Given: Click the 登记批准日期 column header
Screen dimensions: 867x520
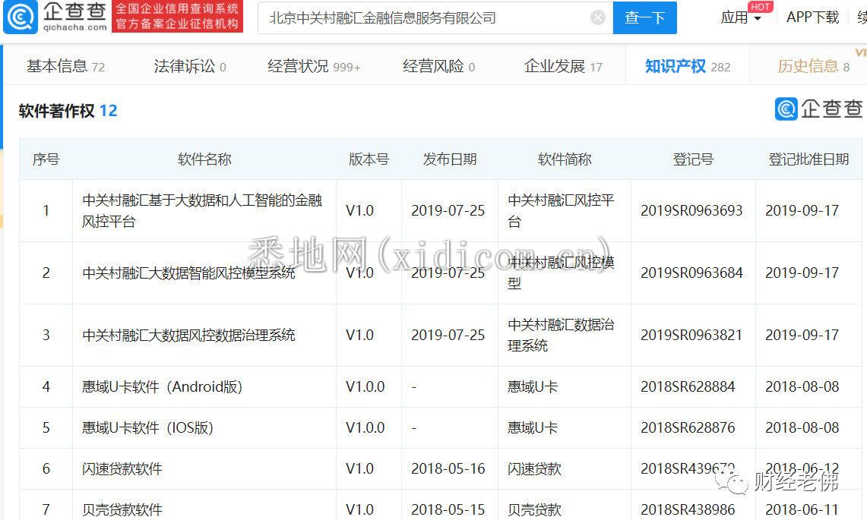Looking at the screenshot, I should click(x=808, y=159).
